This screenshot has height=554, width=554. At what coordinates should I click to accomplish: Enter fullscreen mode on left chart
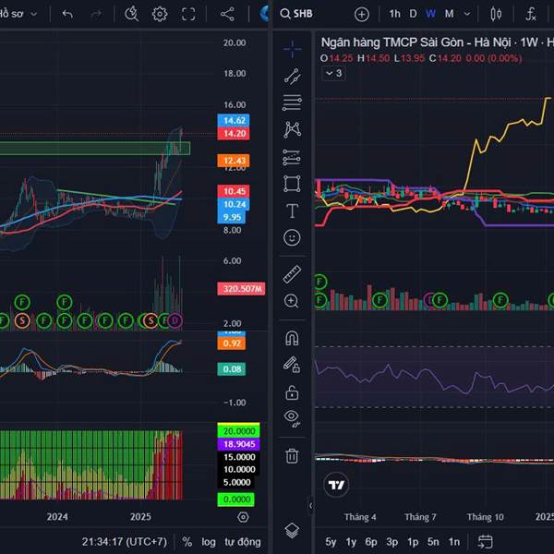(188, 15)
